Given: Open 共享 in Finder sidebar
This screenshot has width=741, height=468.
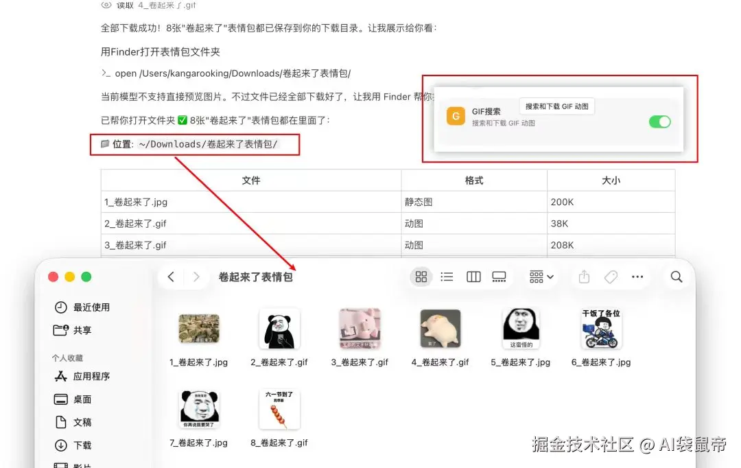Looking at the screenshot, I should 73,330.
